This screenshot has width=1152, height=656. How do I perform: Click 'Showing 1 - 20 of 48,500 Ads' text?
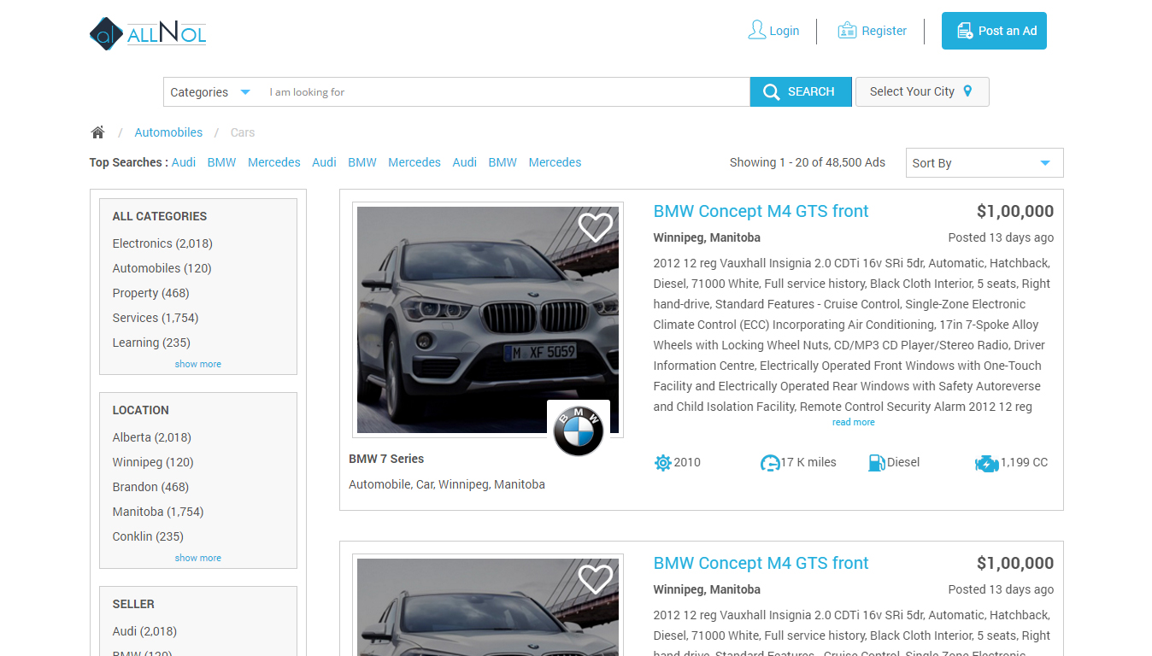coord(808,162)
